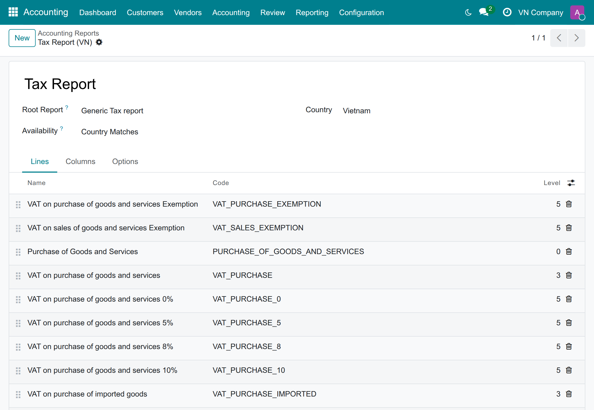Delete the VAT_PURCHASE_8 line
Viewport: 594px width, 410px height.
(x=569, y=347)
